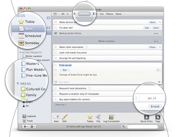
Task: Open the Someday box list
Action: 29,43
